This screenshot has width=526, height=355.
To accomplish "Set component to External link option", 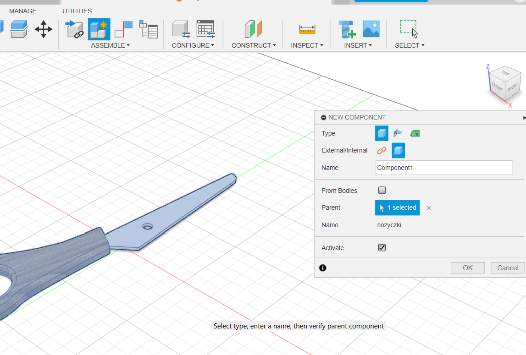I will [382, 150].
